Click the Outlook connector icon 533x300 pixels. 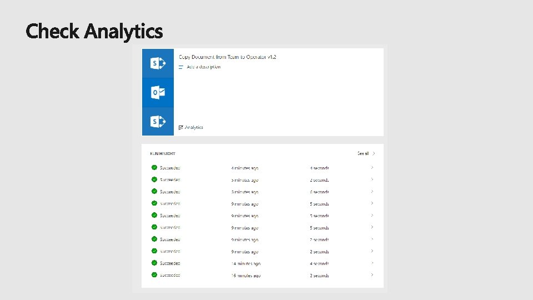click(x=158, y=92)
